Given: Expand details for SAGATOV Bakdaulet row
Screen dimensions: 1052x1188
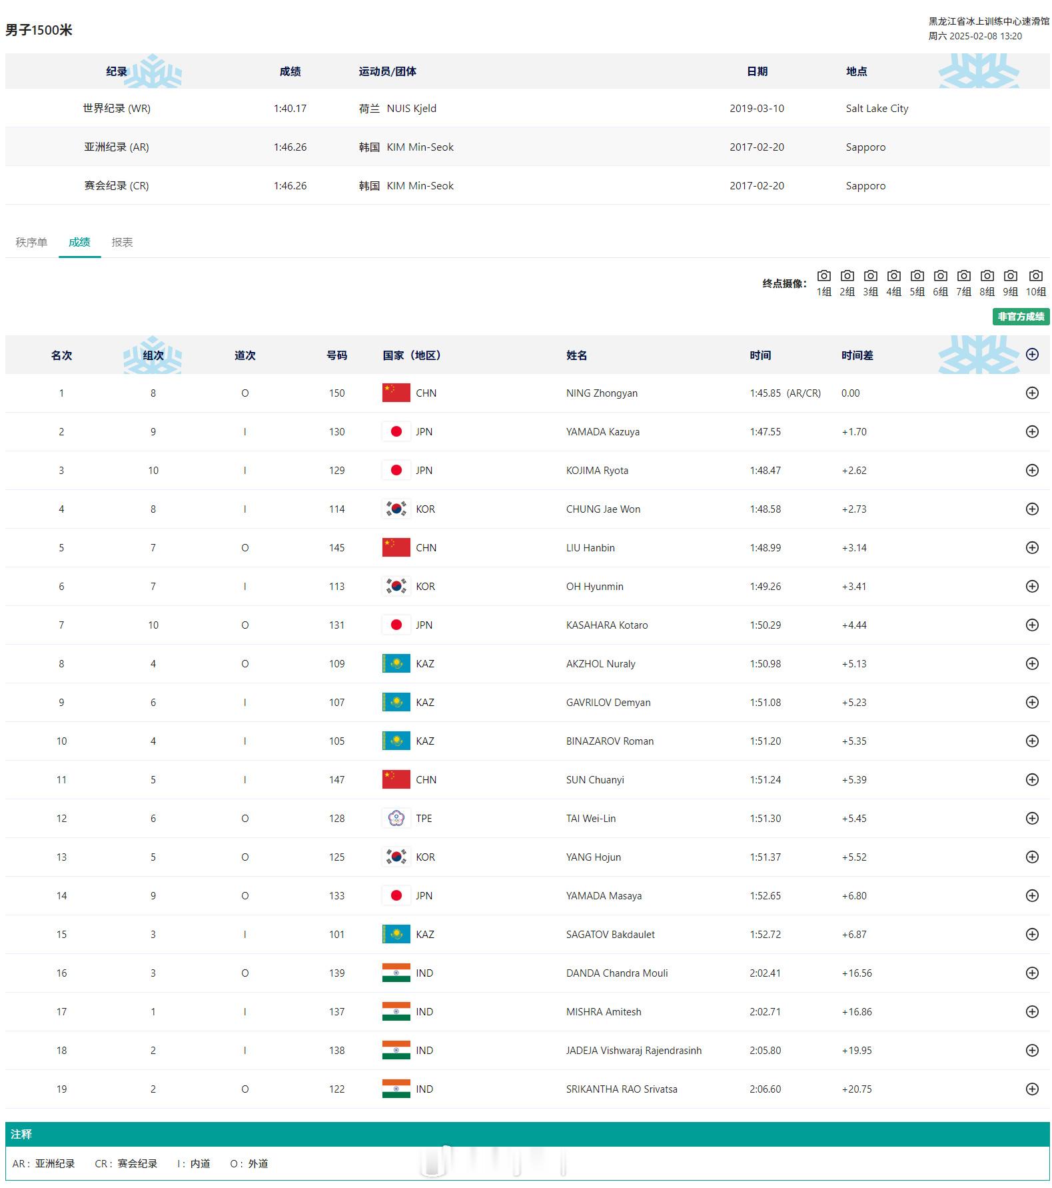Looking at the screenshot, I should [1032, 935].
